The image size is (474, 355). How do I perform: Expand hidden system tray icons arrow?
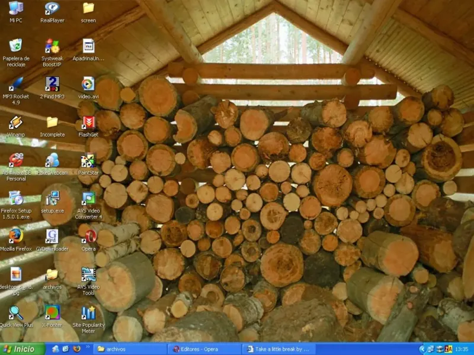pyautogui.click(x=422, y=349)
